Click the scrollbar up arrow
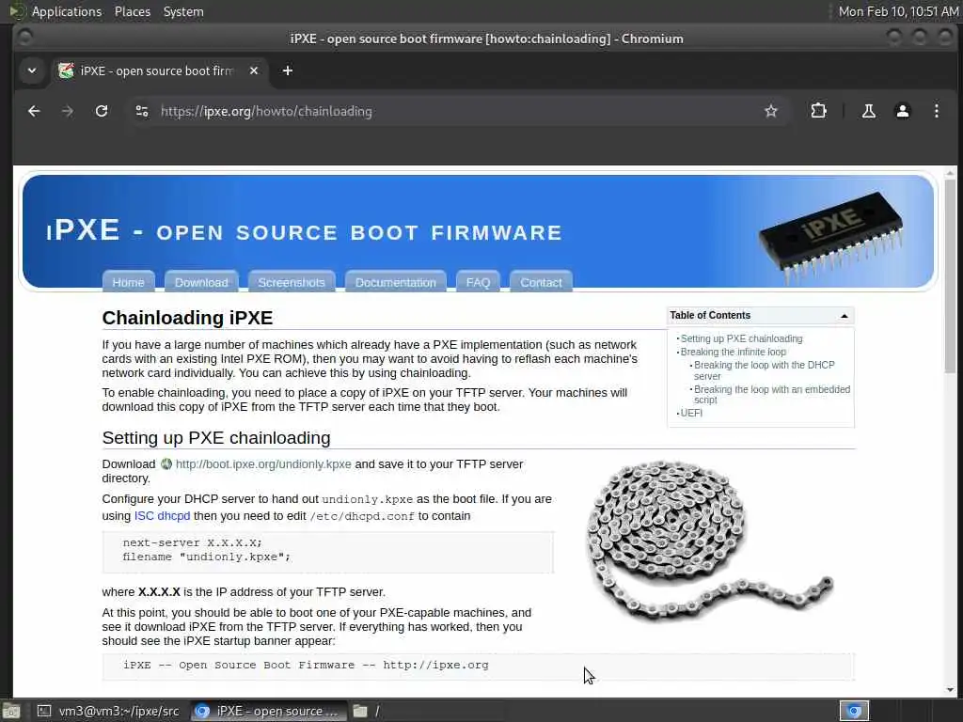 coord(950,174)
